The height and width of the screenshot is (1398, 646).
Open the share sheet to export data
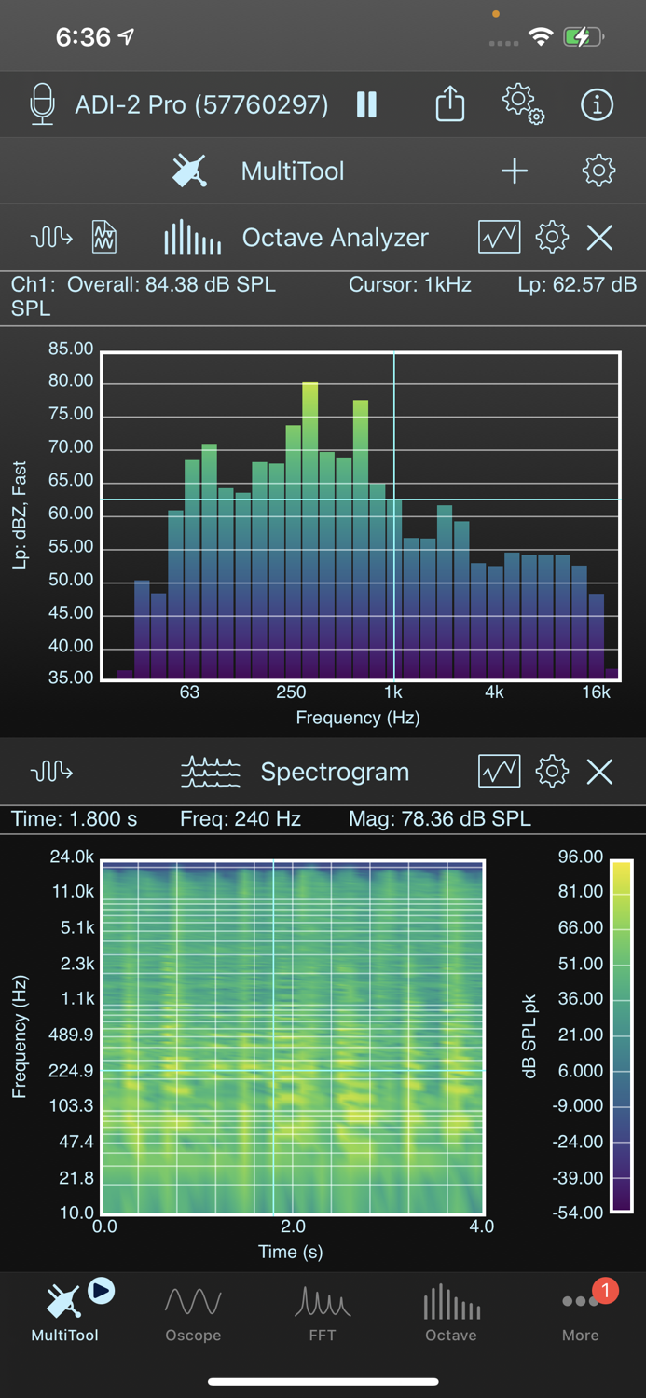(449, 104)
